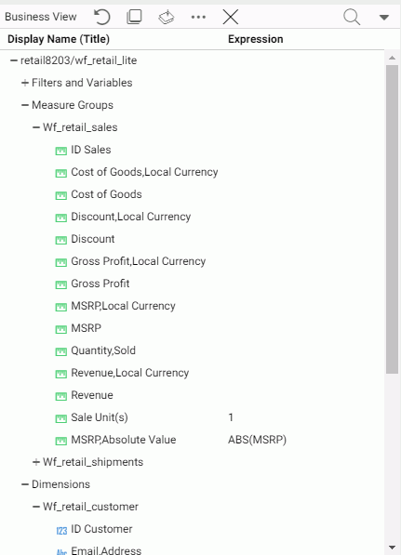
Task: Click the Expression column header
Action: pyautogui.click(x=256, y=39)
